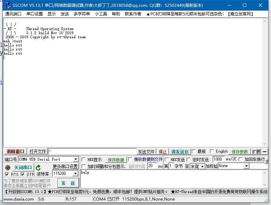This screenshot has width=271, height=205.
Task: Click the 嘉立创官网 menu link
Action: pyautogui.click(x=241, y=14)
